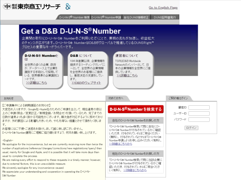This screenshot has height=180, width=241.
Task: Open the D&Bのウェブサイト link
Action: [x=86, y=83]
